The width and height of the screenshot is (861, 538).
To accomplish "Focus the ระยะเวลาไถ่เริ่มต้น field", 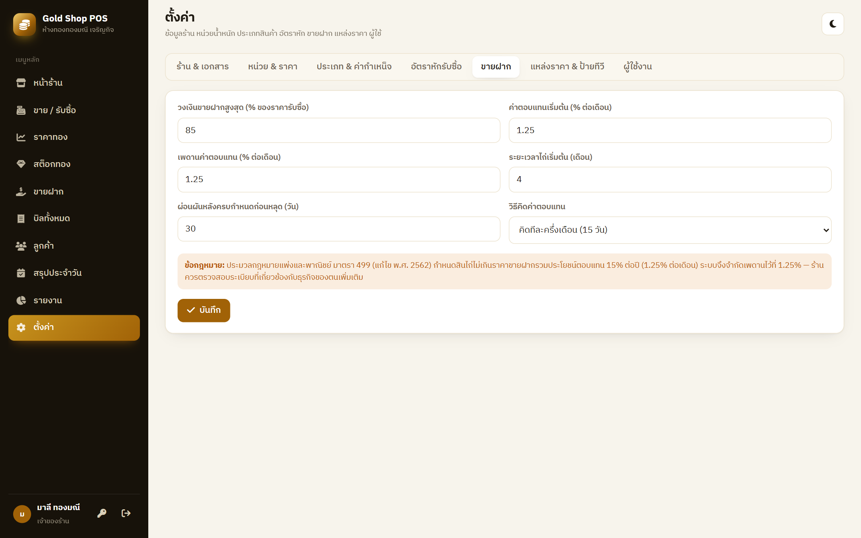I will (x=670, y=180).
